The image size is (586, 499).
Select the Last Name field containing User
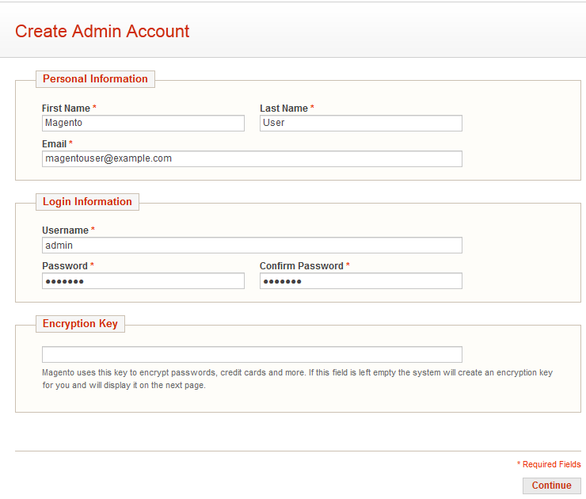coord(361,123)
